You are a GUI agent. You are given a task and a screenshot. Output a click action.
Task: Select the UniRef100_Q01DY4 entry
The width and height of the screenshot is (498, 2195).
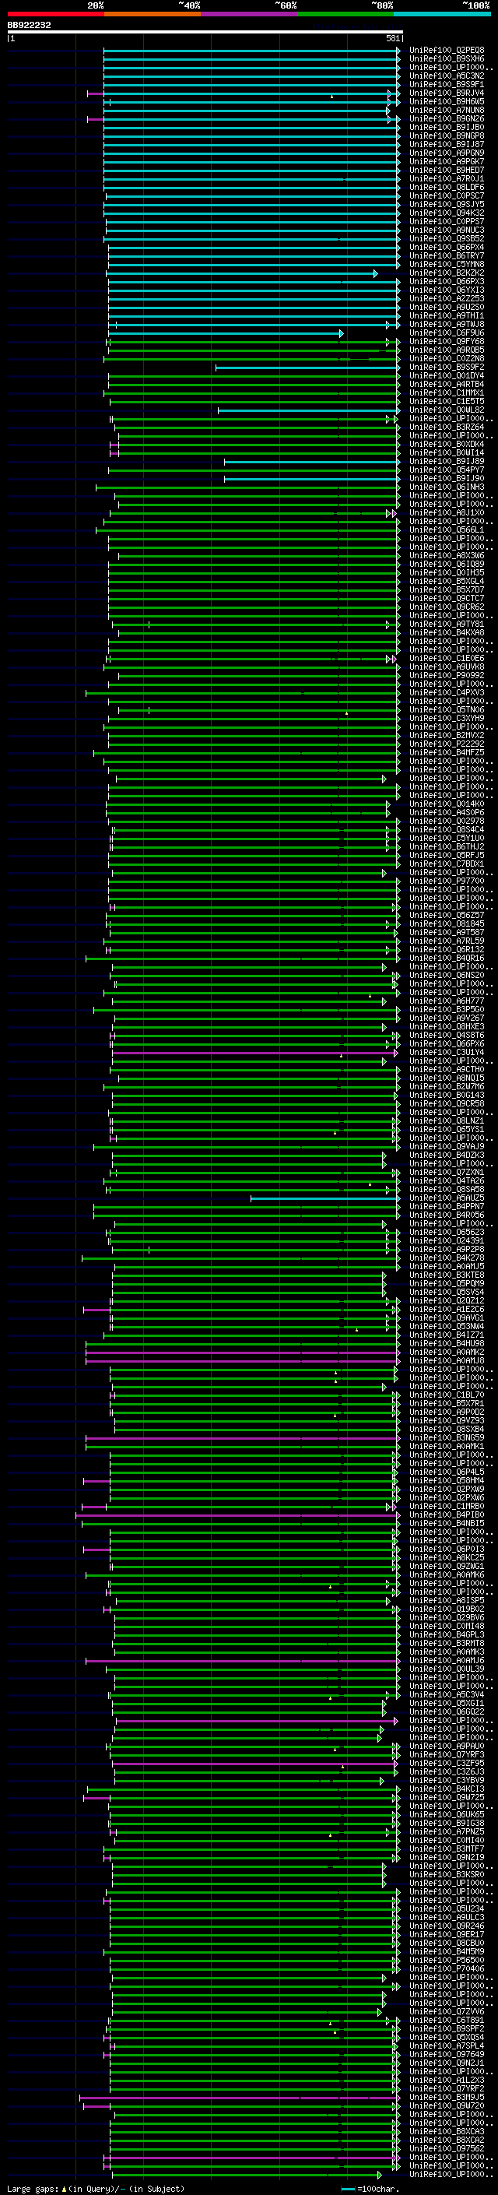pos(446,376)
